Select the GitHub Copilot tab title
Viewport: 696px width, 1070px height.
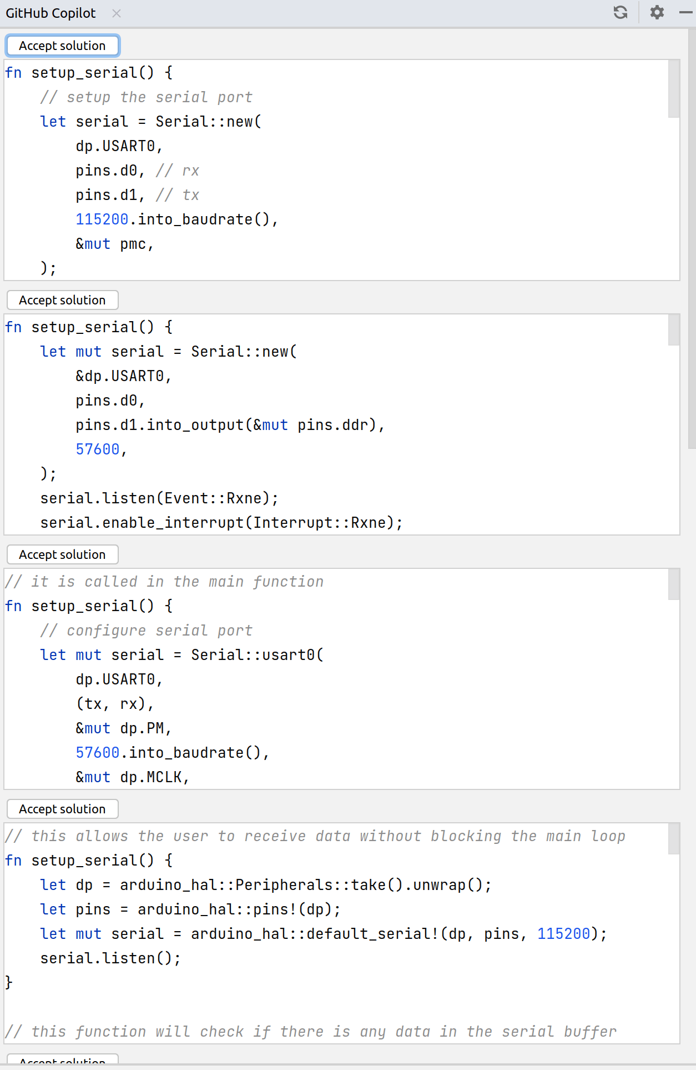coord(51,13)
